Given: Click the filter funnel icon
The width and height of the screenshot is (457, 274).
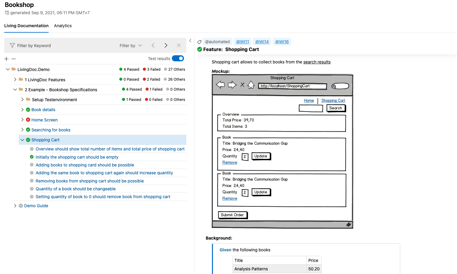Looking at the screenshot, I should [x=12, y=46].
